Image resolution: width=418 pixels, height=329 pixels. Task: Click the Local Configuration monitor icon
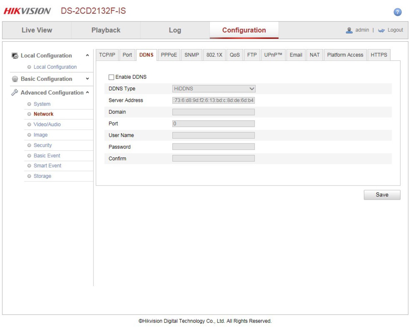pyautogui.click(x=15, y=56)
